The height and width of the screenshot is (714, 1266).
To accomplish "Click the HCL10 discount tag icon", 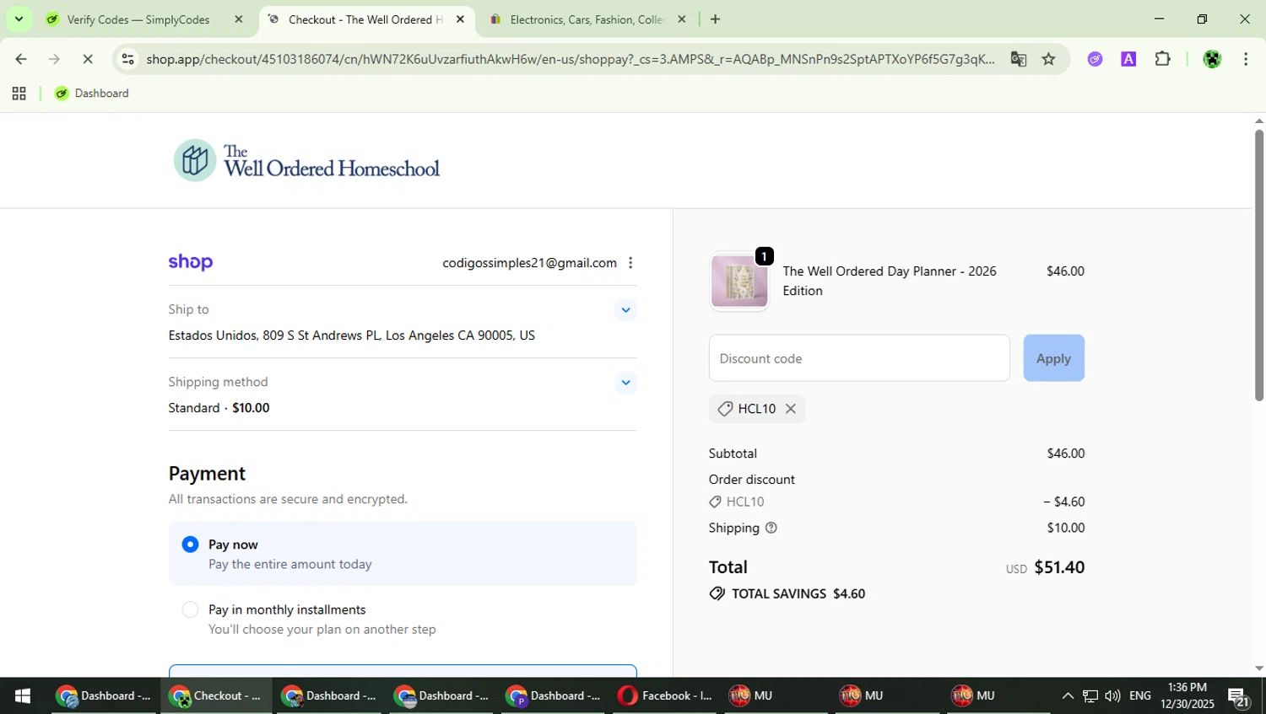I will (725, 409).
